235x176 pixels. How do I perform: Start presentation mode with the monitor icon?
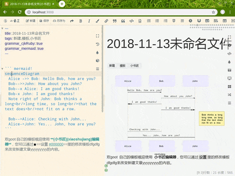click(229, 78)
